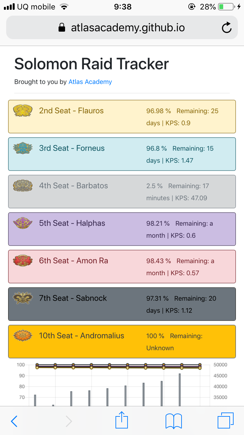Go back to the previous page
The image size is (244, 435).
click(x=14, y=421)
